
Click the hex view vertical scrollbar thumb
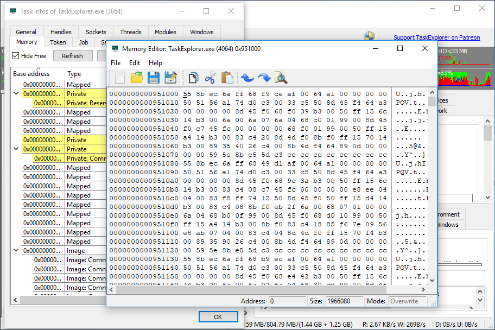coord(433,101)
